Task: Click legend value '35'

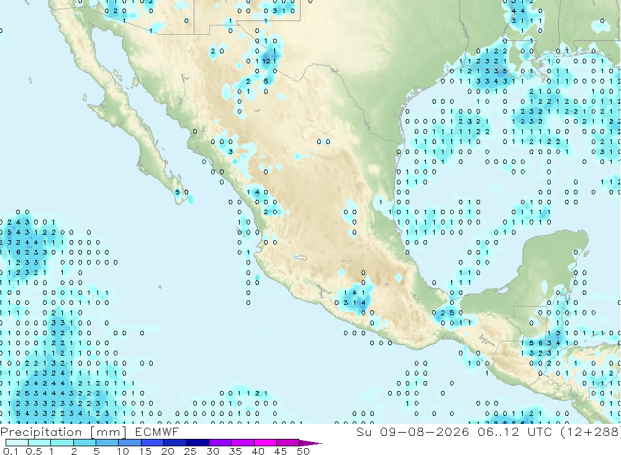Action: tap(235, 451)
